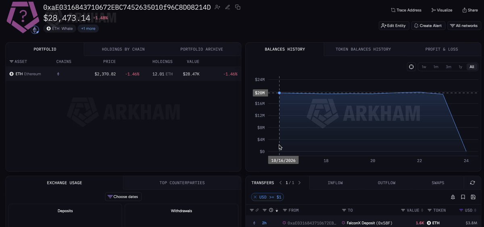This screenshot has width=484, height=227.
Task: Switch to Portfolio Archive tab
Action: point(202,49)
